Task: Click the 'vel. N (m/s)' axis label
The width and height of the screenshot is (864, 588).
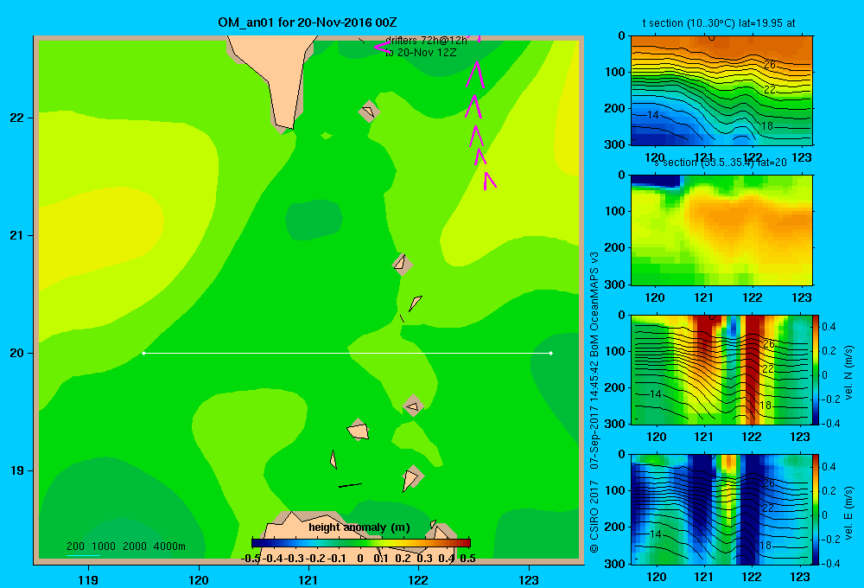Action: pos(849,373)
